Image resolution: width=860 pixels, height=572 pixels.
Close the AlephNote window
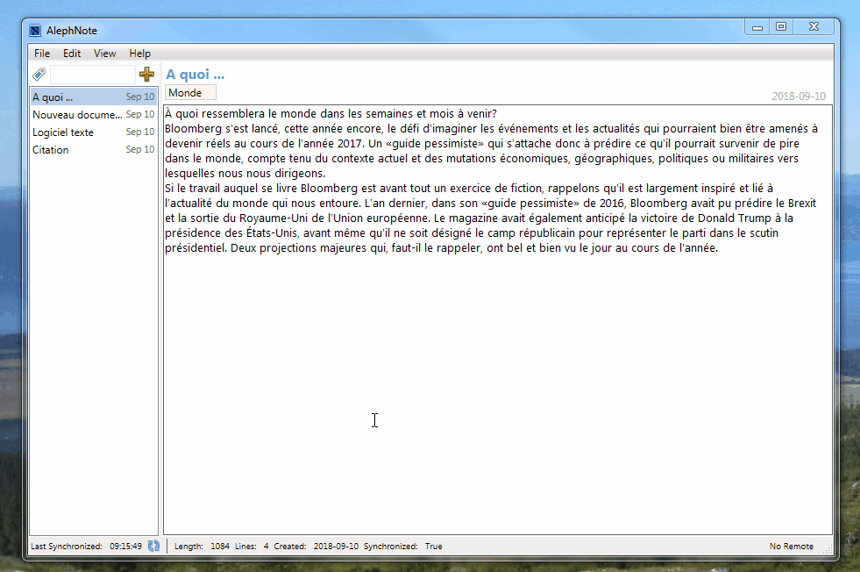pos(814,27)
